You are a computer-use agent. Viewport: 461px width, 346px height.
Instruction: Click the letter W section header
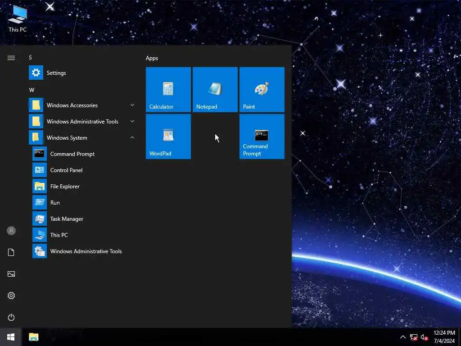click(32, 90)
